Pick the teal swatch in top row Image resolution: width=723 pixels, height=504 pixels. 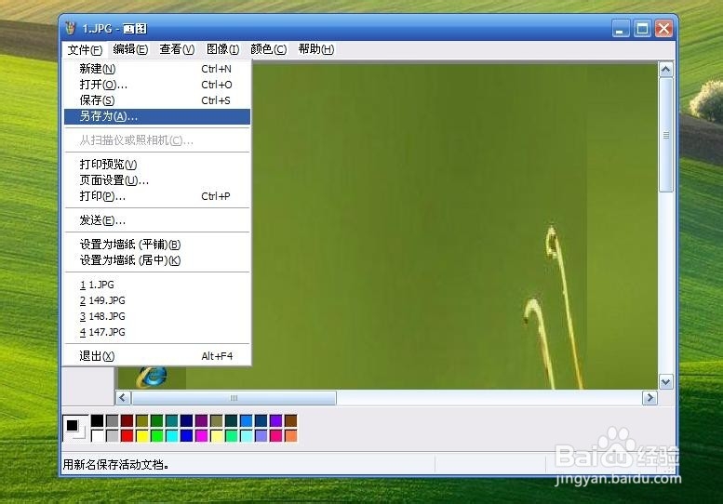171,420
